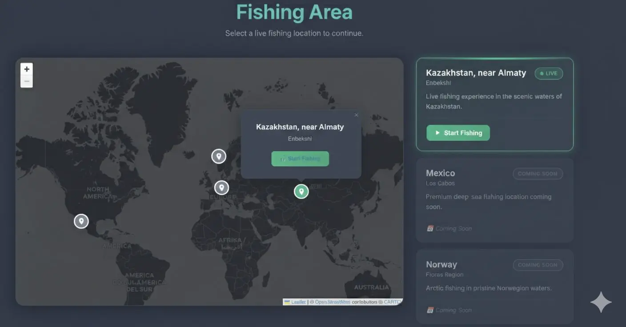
Task: Select the Kazakhstan green map pin
Action: point(301,191)
